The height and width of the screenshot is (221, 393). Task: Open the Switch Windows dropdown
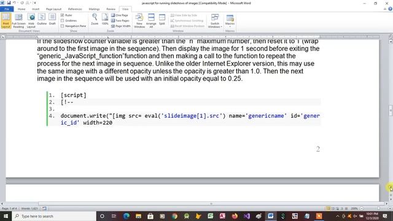coord(215,20)
